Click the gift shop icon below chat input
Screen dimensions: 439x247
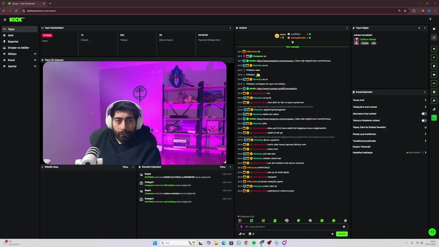click(250, 234)
